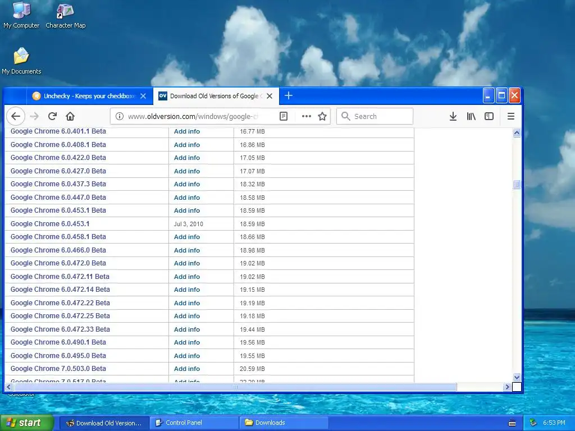Open Google Chrome 6.0.466.0 Beta link

[58, 250]
